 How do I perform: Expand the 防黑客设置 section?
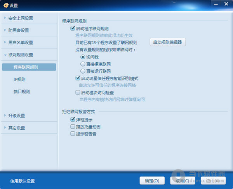pyautogui.click(x=18, y=30)
